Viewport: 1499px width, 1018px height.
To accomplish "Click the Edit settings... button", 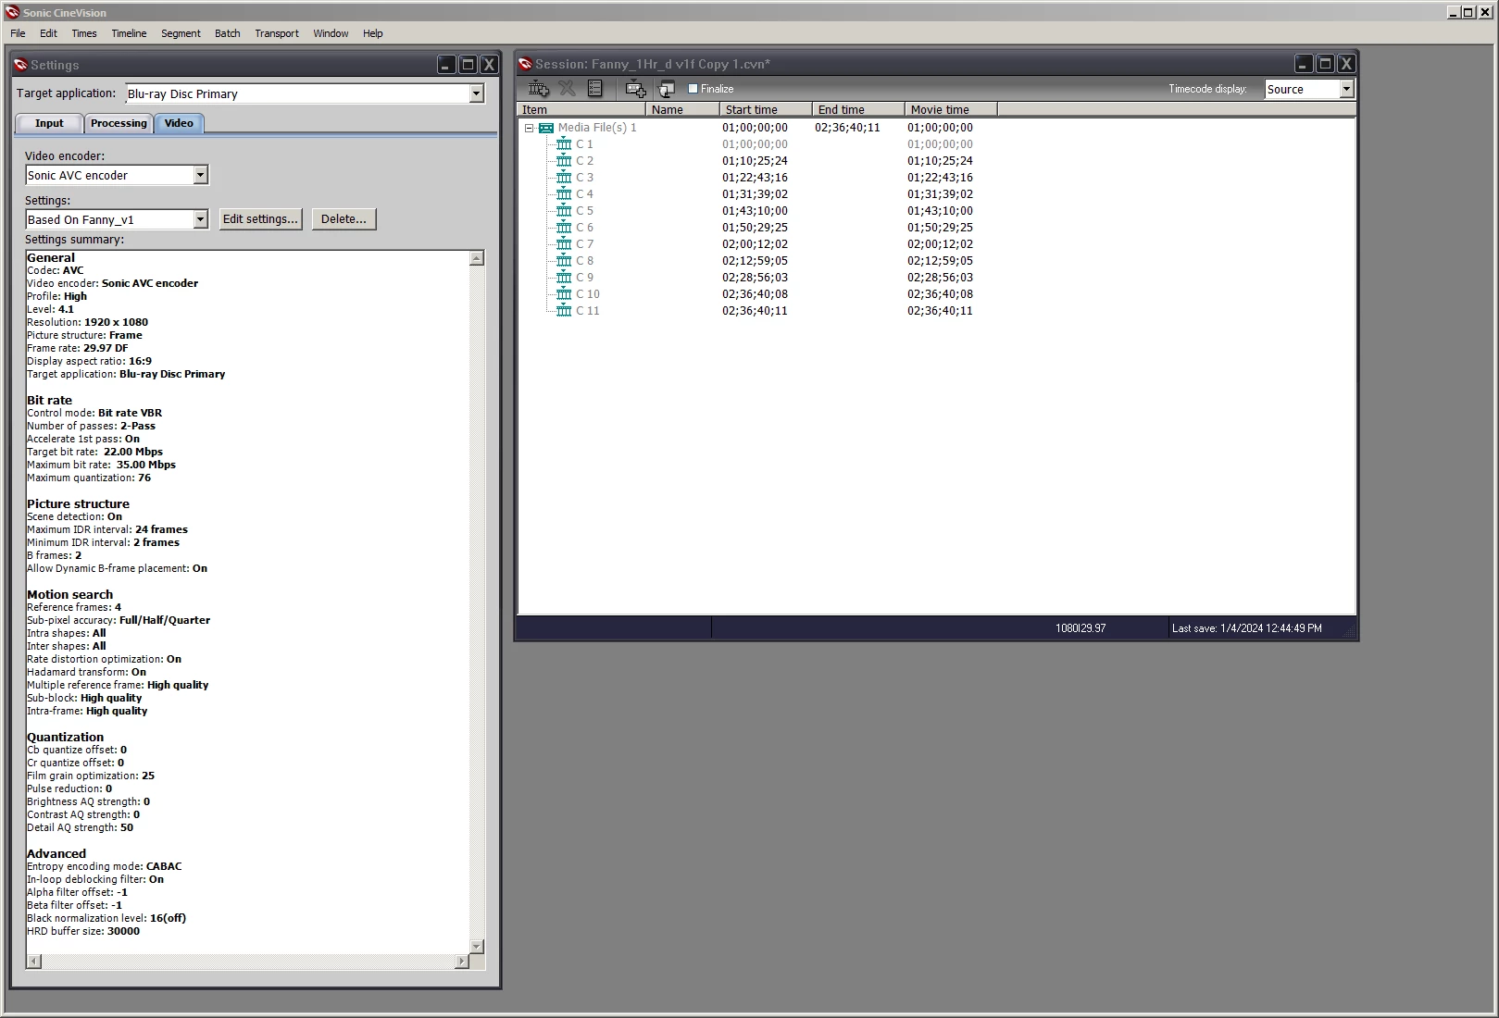I will (x=260, y=219).
